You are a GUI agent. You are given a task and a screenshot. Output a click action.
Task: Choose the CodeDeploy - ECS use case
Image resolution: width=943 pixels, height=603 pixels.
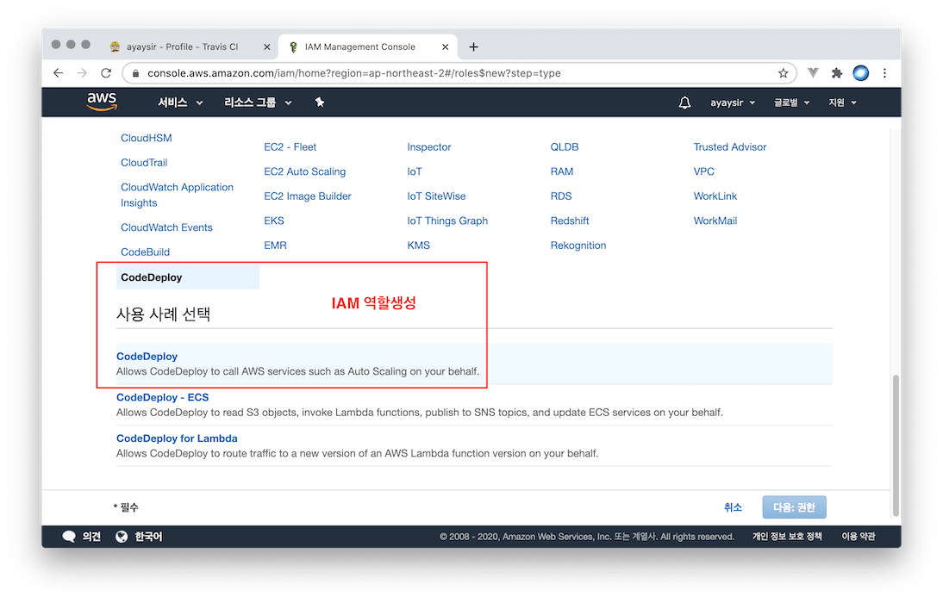click(162, 397)
